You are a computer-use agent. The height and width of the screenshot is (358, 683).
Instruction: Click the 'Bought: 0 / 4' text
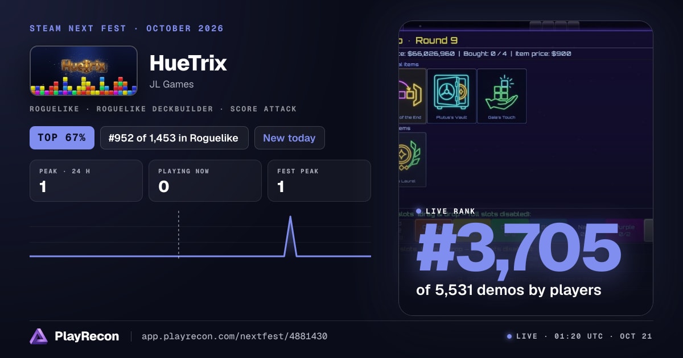pyautogui.click(x=485, y=54)
